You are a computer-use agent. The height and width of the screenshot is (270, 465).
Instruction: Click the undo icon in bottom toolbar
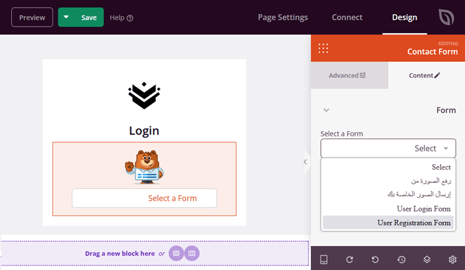pos(375,259)
